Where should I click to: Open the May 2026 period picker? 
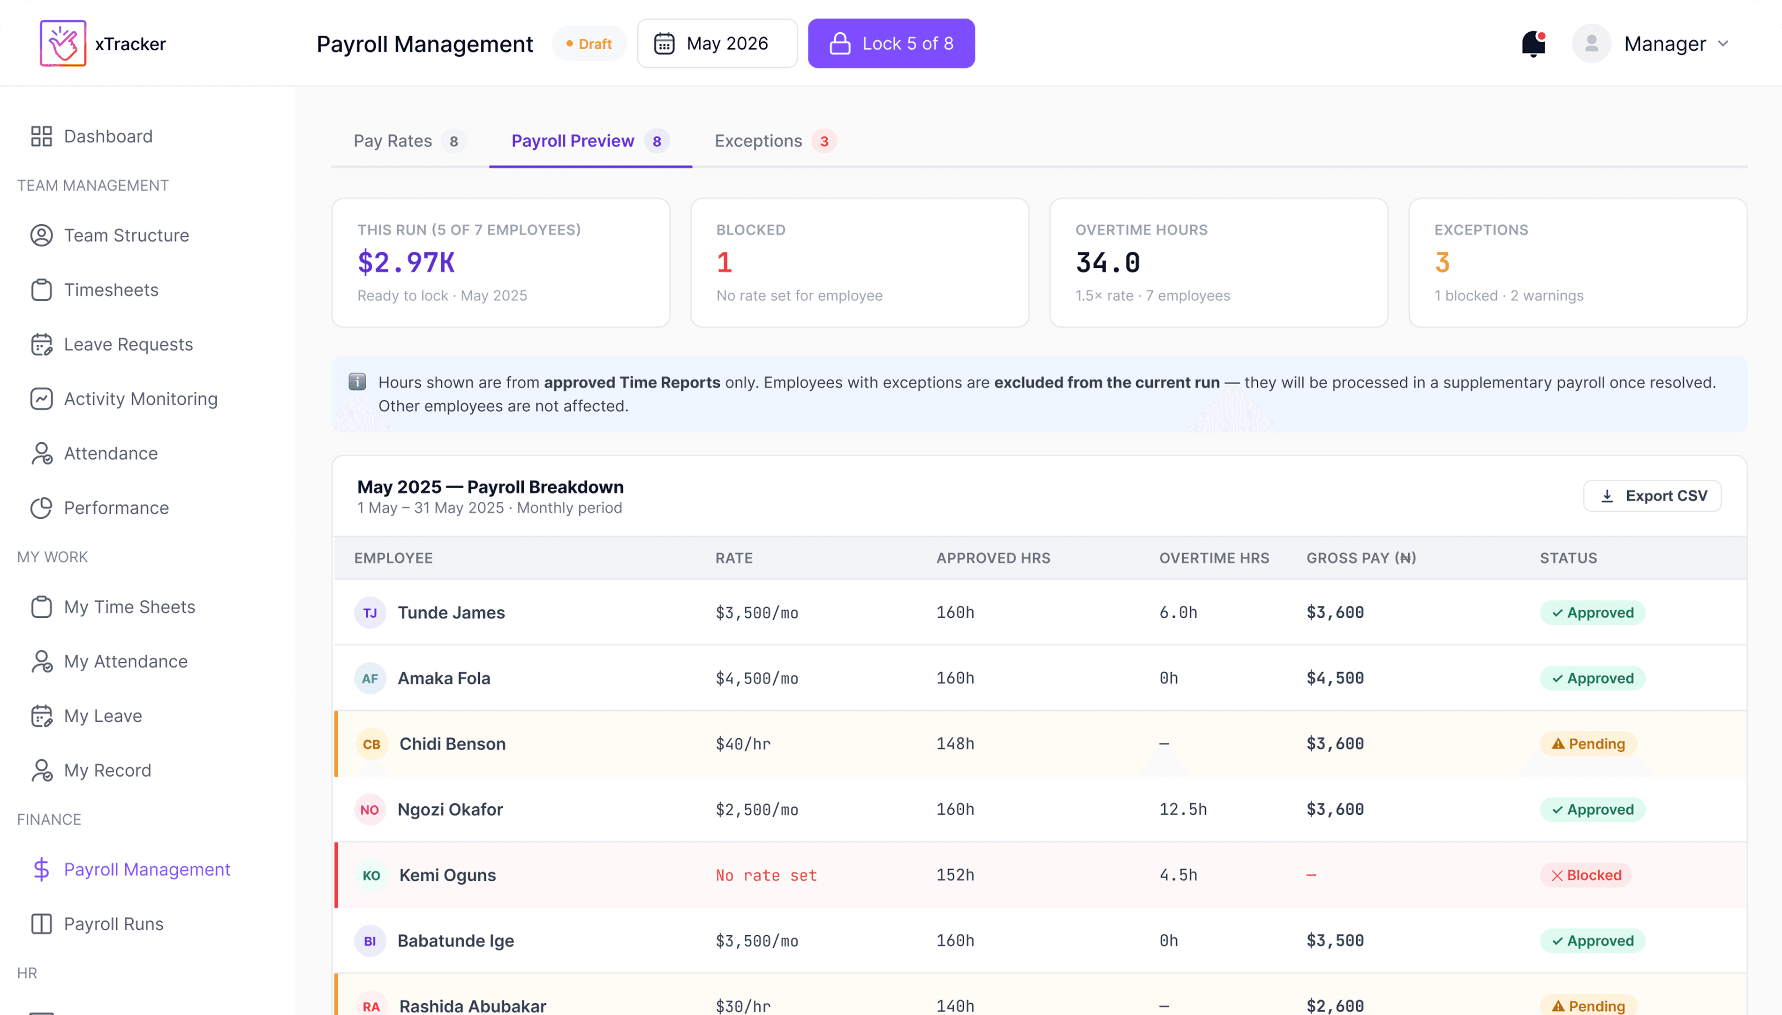(x=717, y=43)
